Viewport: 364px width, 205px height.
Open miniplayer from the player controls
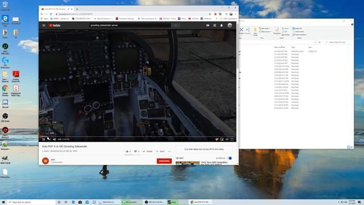pos(222,139)
